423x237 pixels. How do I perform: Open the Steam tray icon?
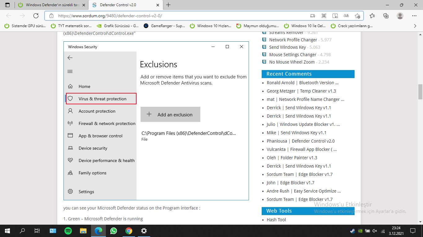(x=353, y=231)
